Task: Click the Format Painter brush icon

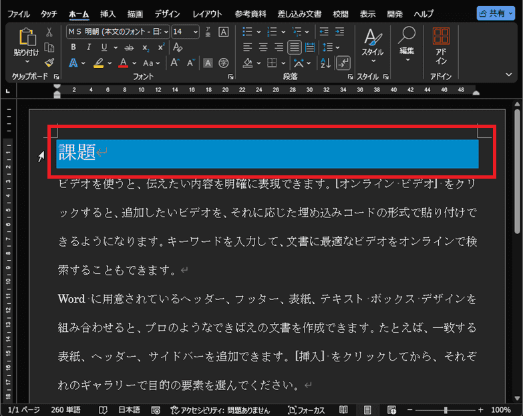Action: click(x=49, y=63)
